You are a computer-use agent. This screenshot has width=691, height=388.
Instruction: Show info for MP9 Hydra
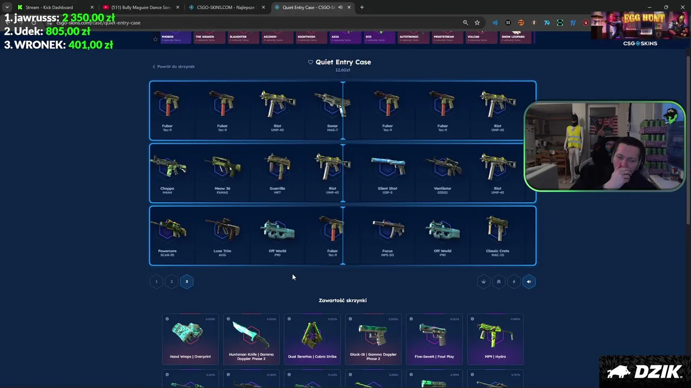[472, 319]
